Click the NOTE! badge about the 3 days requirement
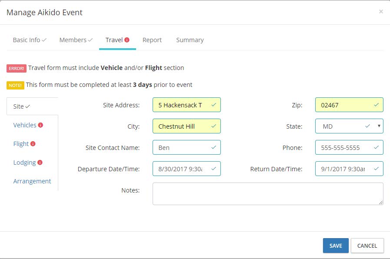Screen dimensions: 390x259 tap(15, 85)
